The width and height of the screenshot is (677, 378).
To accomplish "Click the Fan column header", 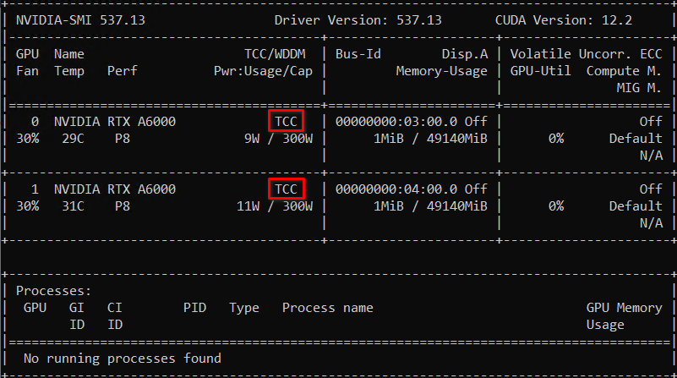I will tap(27, 71).
